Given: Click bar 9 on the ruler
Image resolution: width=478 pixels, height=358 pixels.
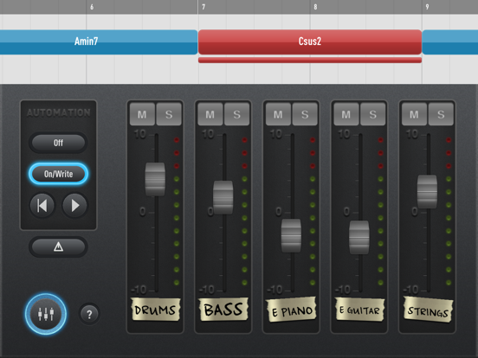Looking at the screenshot, I should click(427, 7).
